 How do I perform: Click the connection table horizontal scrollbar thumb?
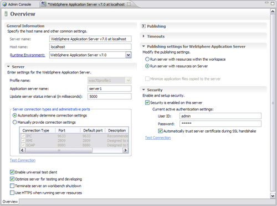pos(59,150)
